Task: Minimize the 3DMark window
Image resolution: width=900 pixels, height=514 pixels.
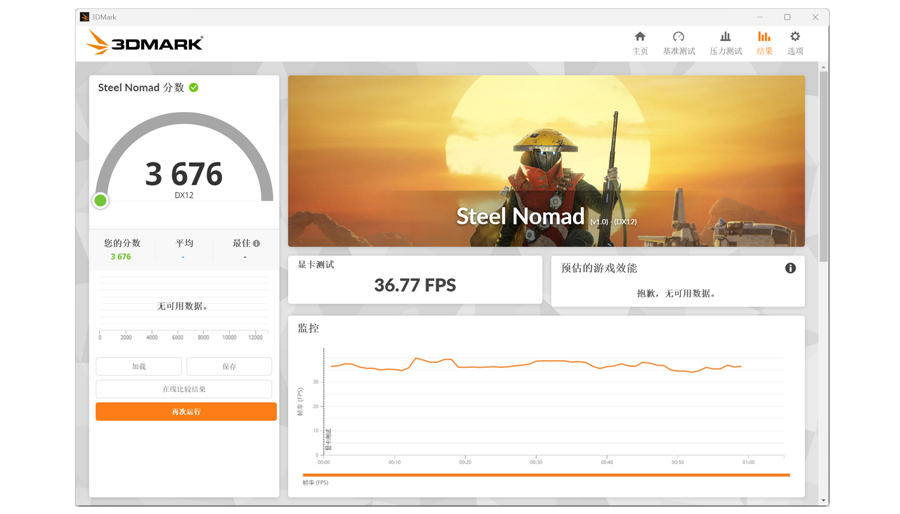Action: (x=760, y=17)
